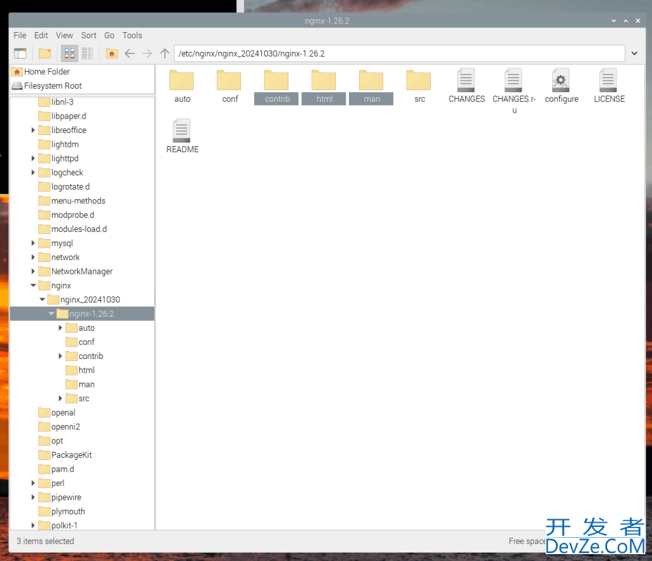This screenshot has width=652, height=561.
Task: Open the Edit menu
Action: 41,35
